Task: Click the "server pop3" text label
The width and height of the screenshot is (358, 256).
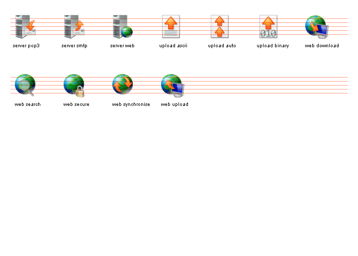Action: point(26,46)
